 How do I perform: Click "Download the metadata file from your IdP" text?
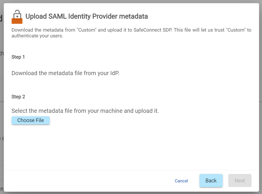65,73
